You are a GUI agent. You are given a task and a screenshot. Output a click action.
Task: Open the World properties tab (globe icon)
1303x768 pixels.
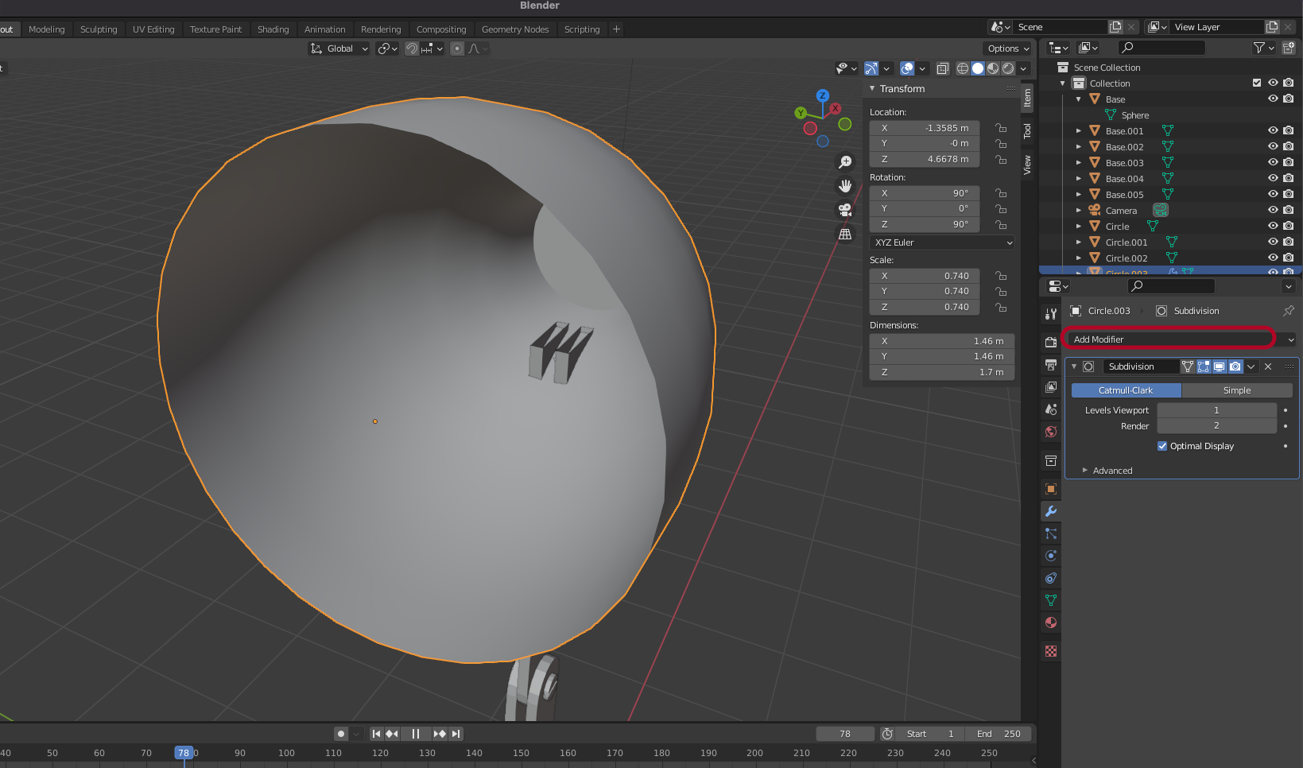pos(1051,432)
